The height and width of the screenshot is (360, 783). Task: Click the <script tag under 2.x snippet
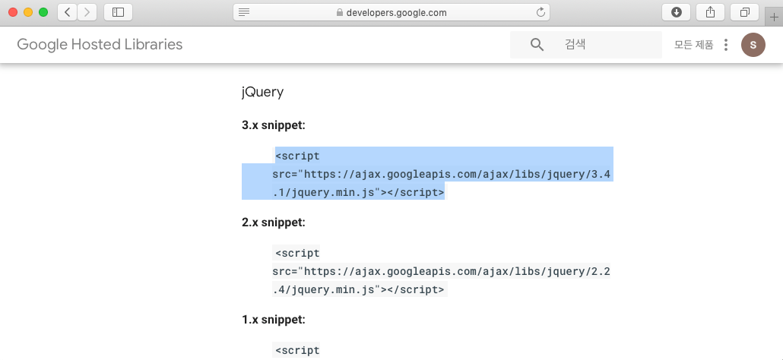[x=298, y=254]
